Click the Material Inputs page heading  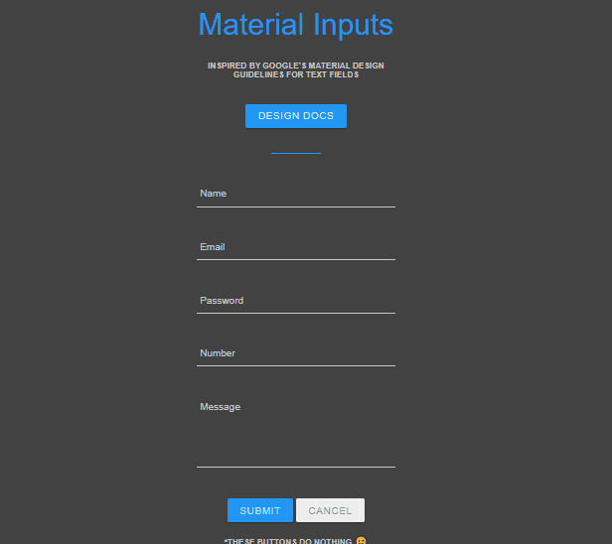tap(295, 25)
